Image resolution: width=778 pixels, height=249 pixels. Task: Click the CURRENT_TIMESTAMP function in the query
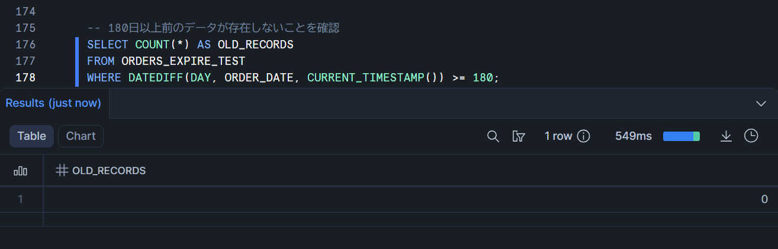click(365, 77)
